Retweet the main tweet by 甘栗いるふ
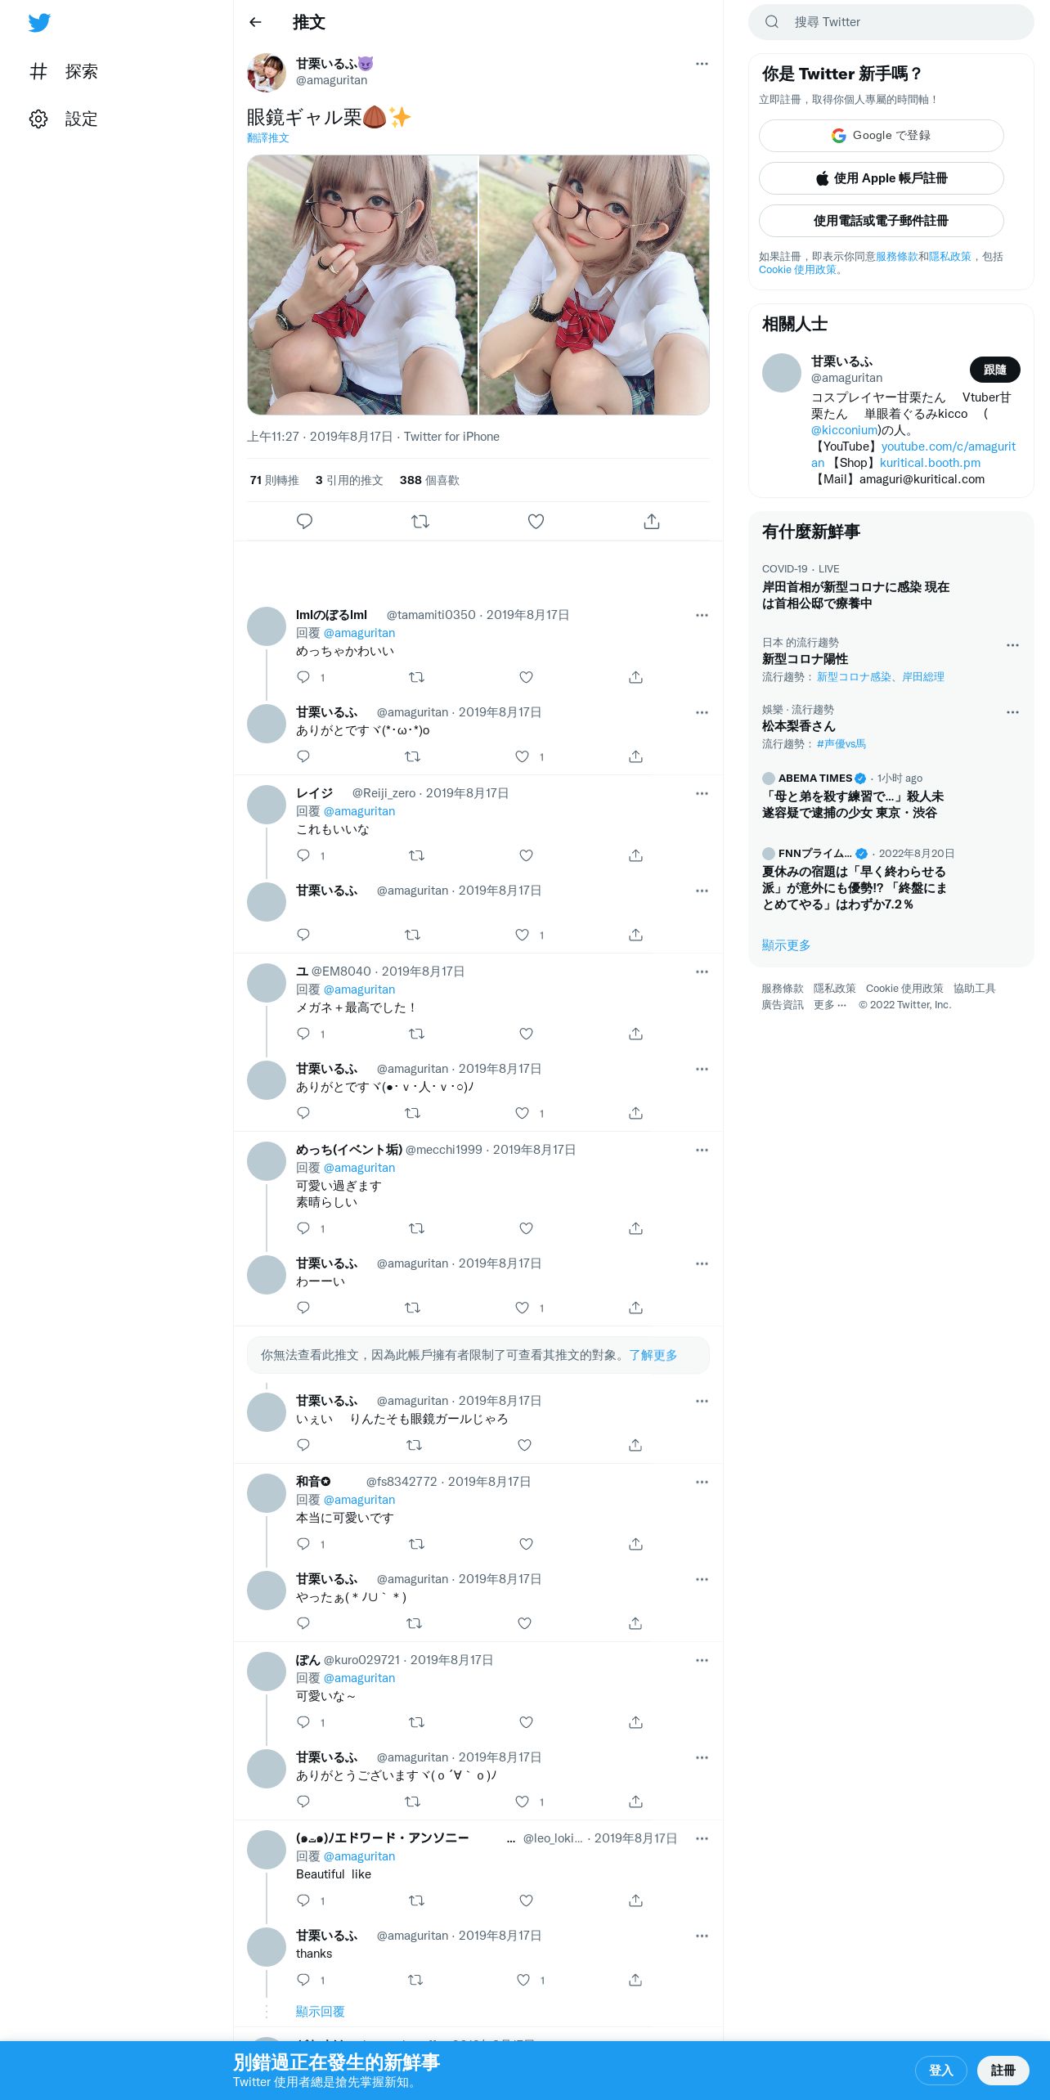 coord(420,521)
